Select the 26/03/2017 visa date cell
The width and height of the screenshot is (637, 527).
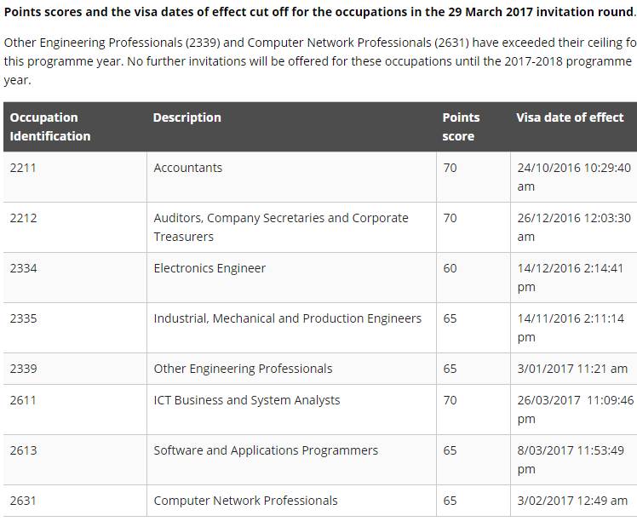click(575, 409)
